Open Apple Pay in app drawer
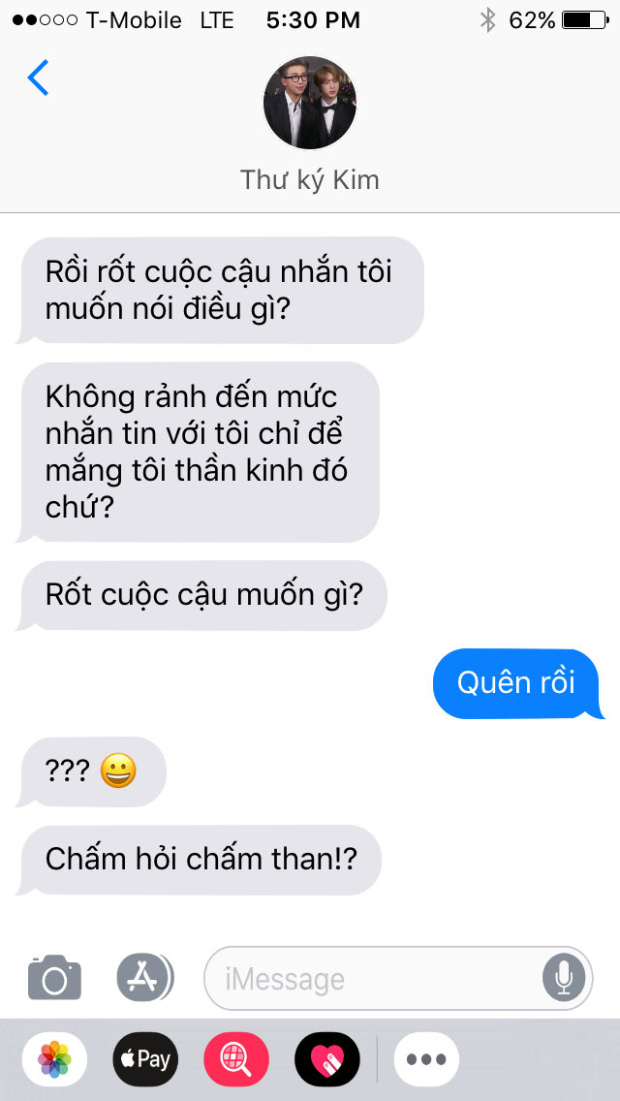620x1101 pixels. (145, 1059)
